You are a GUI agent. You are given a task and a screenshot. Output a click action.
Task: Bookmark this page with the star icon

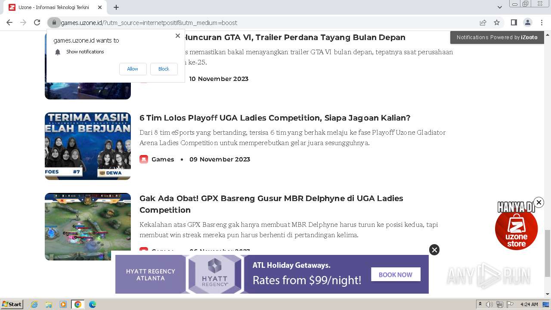(497, 22)
